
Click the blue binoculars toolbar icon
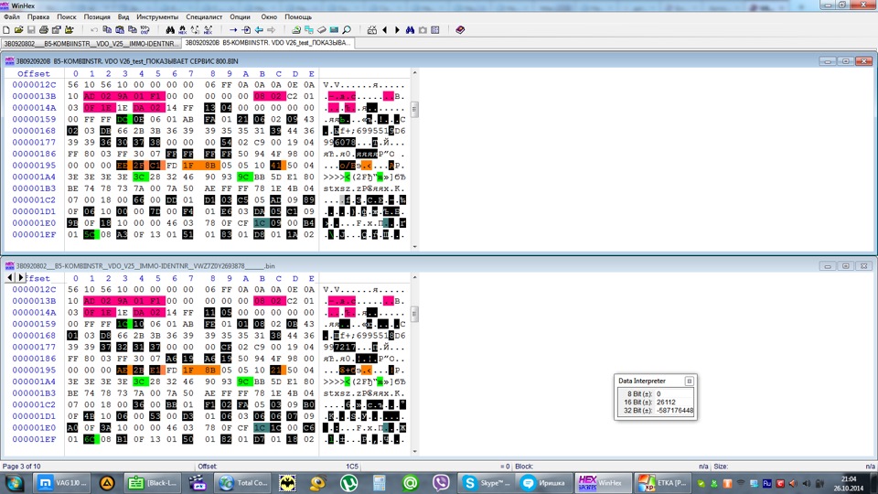(410, 29)
